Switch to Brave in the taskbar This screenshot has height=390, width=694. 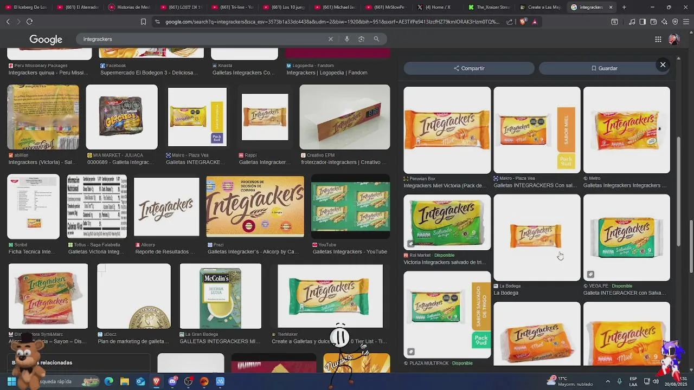point(157,381)
